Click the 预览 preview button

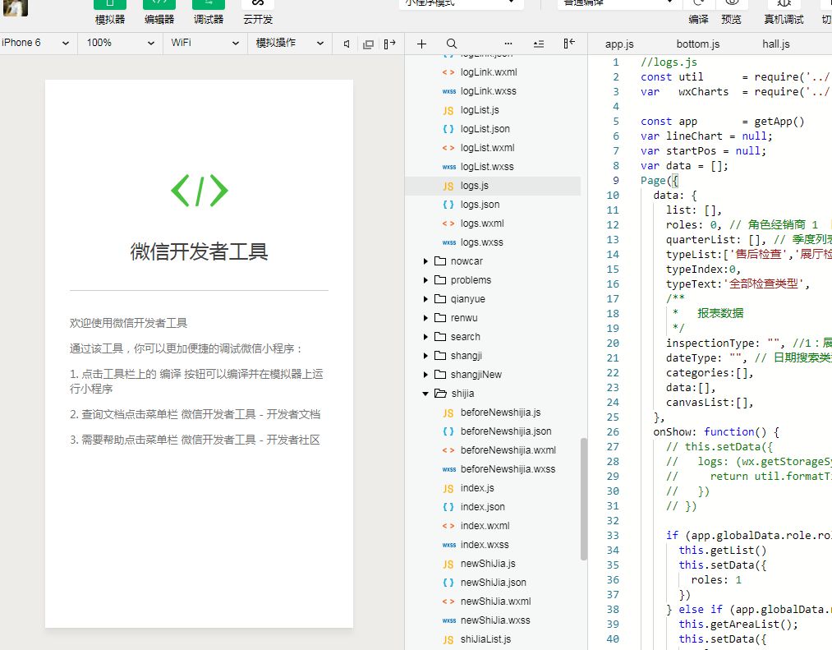(x=732, y=13)
